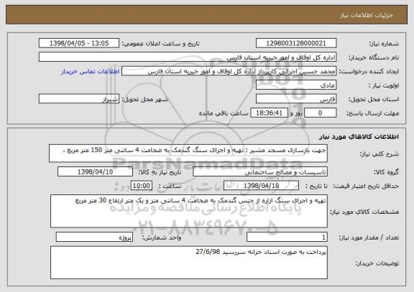The height and width of the screenshot is (292, 414).
Task: Select the announcement date field 1398/04/05 - 13:05
Action: click(79, 43)
